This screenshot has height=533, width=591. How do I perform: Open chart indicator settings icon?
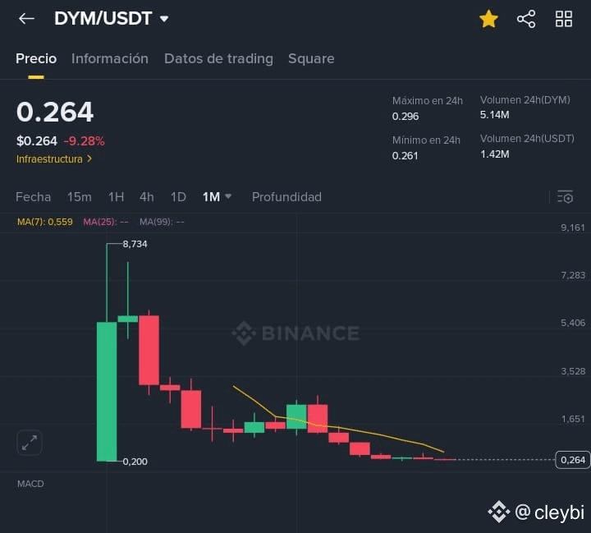[565, 197]
